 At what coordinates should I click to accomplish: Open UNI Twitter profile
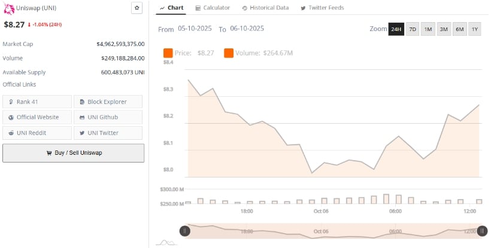[108, 133]
